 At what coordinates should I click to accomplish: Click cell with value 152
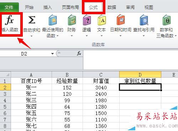[67, 88]
